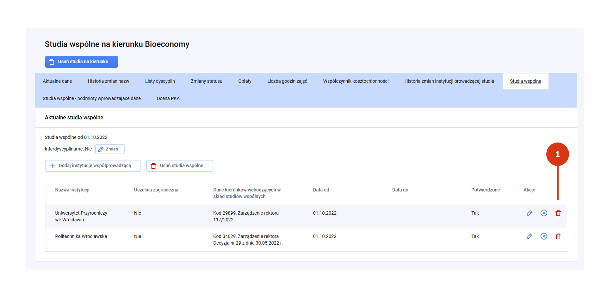Click 'Data do' column header
Screen dimensions: 607x292
[400, 190]
